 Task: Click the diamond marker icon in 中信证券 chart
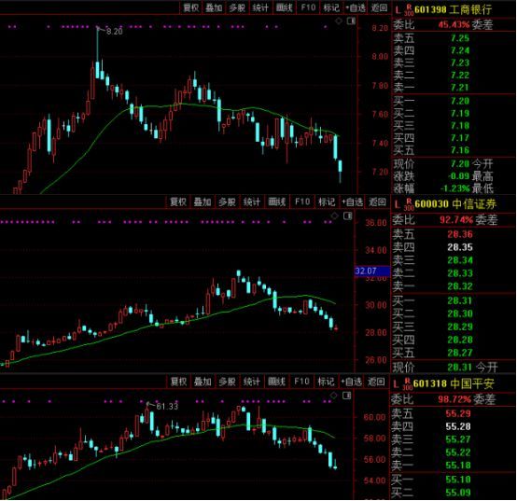point(335,216)
